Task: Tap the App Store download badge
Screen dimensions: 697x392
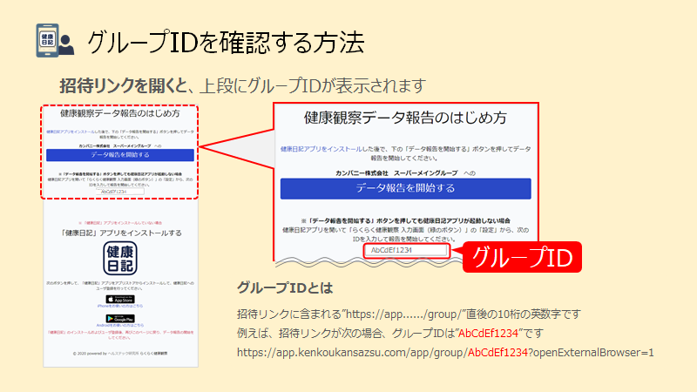Action: [120, 299]
